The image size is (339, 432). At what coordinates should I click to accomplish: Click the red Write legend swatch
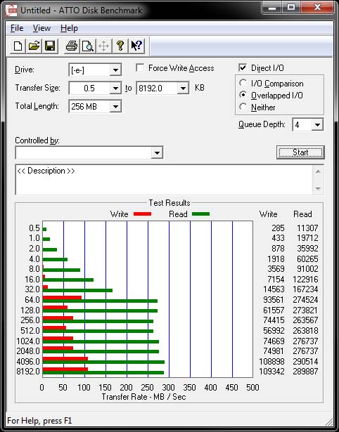click(x=142, y=214)
